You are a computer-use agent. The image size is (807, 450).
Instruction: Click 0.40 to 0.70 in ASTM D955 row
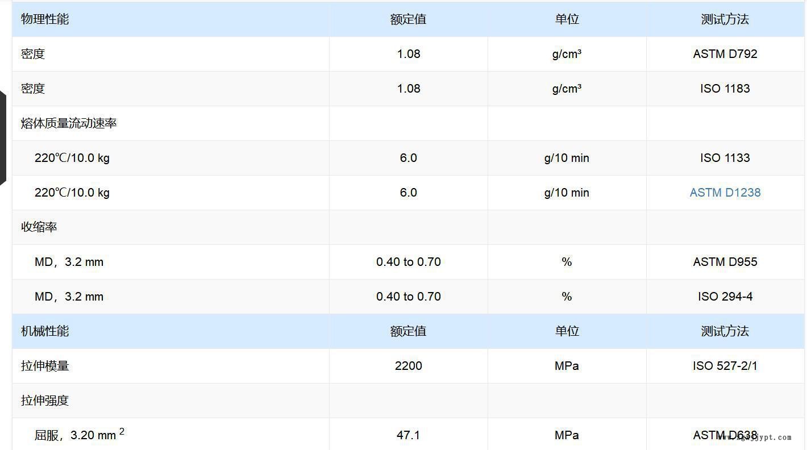(x=408, y=262)
